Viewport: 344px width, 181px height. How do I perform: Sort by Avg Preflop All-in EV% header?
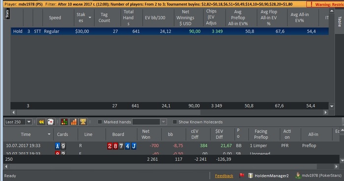pyautogui.click(x=238, y=18)
